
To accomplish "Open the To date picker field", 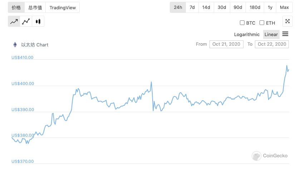I will pos(272,44).
